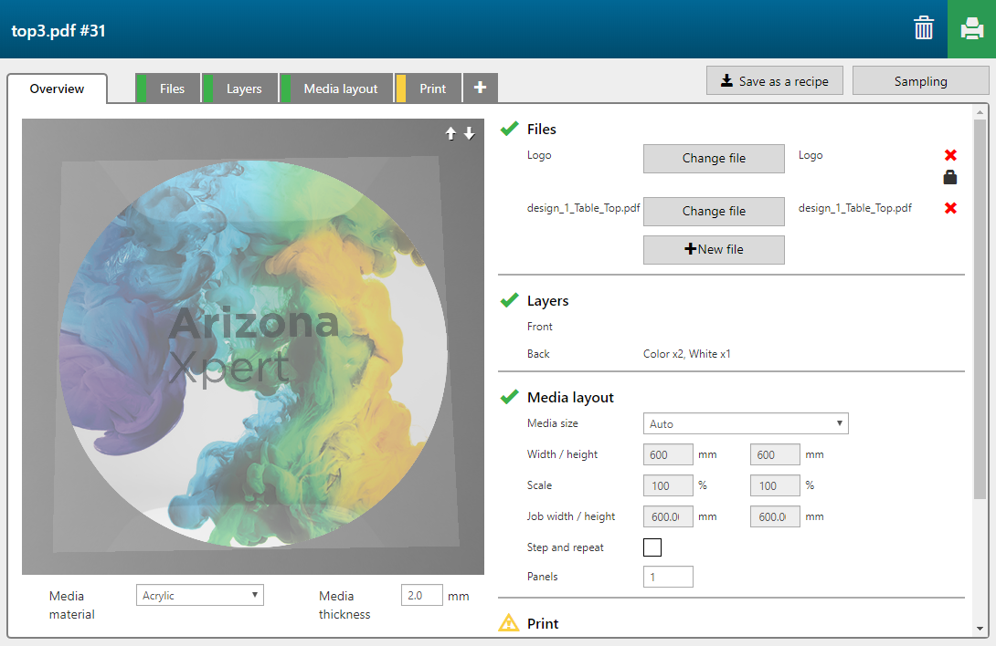Viewport: 996px width, 646px height.
Task: Switch to the Overview tab
Action: click(58, 89)
